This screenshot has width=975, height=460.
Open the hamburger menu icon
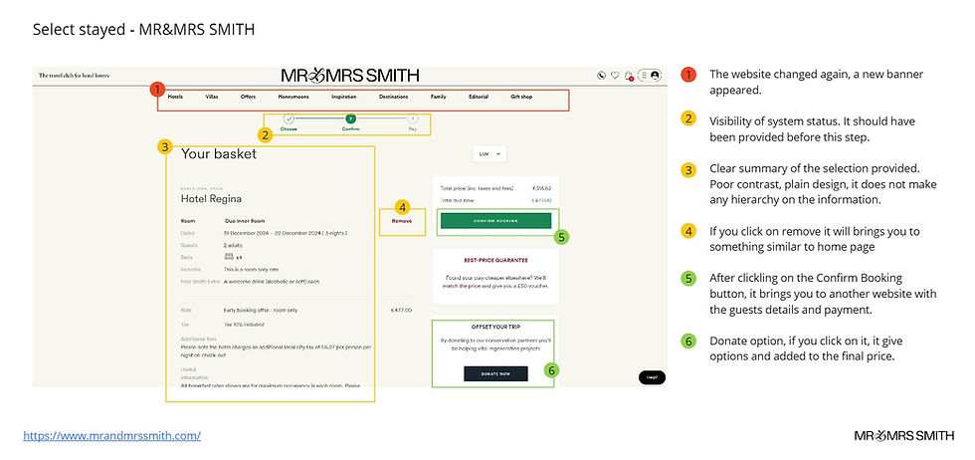click(x=645, y=76)
